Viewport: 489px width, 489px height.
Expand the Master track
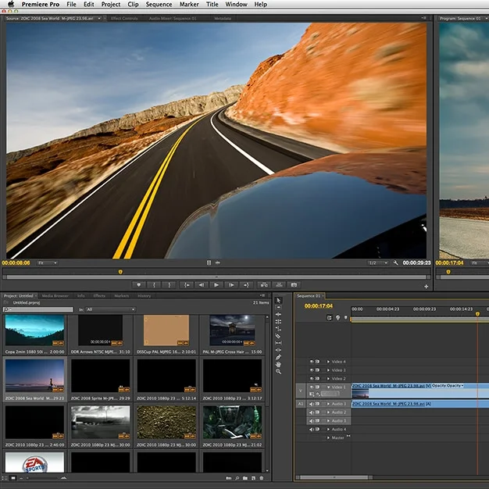pyautogui.click(x=328, y=437)
